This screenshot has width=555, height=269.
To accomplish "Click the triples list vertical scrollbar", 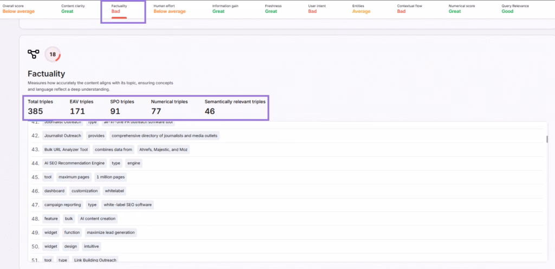I will click(547, 140).
